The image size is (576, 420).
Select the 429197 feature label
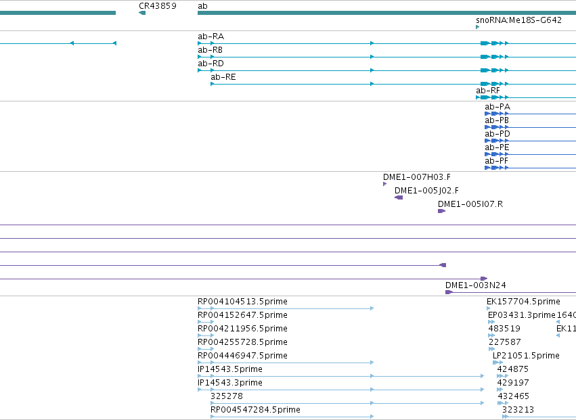(x=513, y=383)
